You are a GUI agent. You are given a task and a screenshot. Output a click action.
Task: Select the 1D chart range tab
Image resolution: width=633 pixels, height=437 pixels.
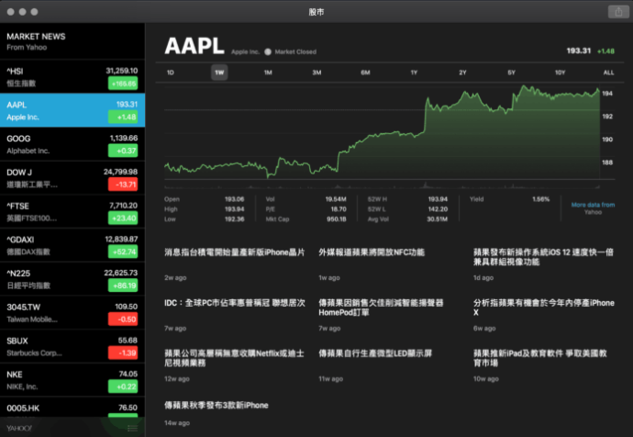171,73
